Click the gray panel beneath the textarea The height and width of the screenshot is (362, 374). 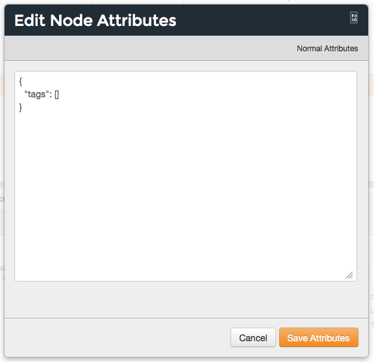click(186, 299)
